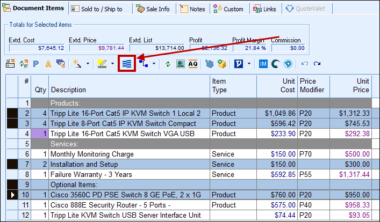Screen dimensions: 380x222
Task: Open dropdown arrow beside the hierarchy icon
Action: 154,64
